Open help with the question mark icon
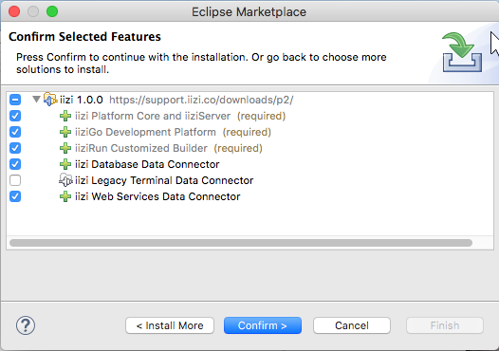The height and width of the screenshot is (351, 499). click(26, 325)
